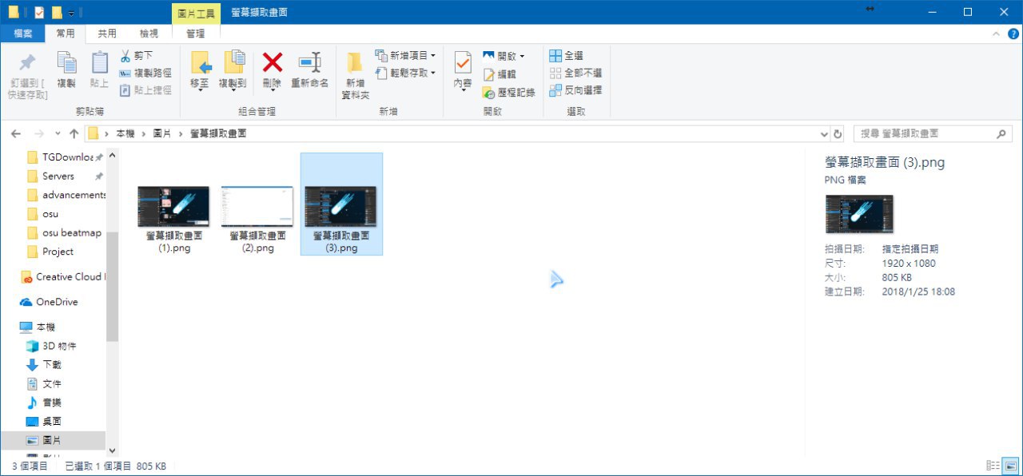Click the Copy (複製) ribbon icon
The height and width of the screenshot is (476, 1023).
pyautogui.click(x=66, y=63)
